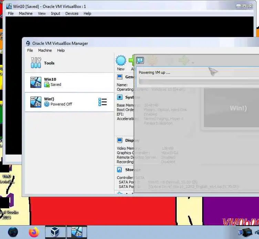
Task: Close the Win10 VM window
Action: [250, 7]
